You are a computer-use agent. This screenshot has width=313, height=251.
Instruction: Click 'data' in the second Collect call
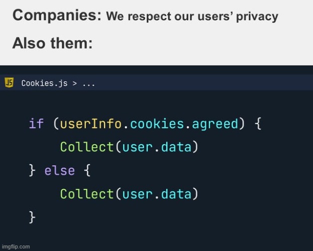(176, 194)
